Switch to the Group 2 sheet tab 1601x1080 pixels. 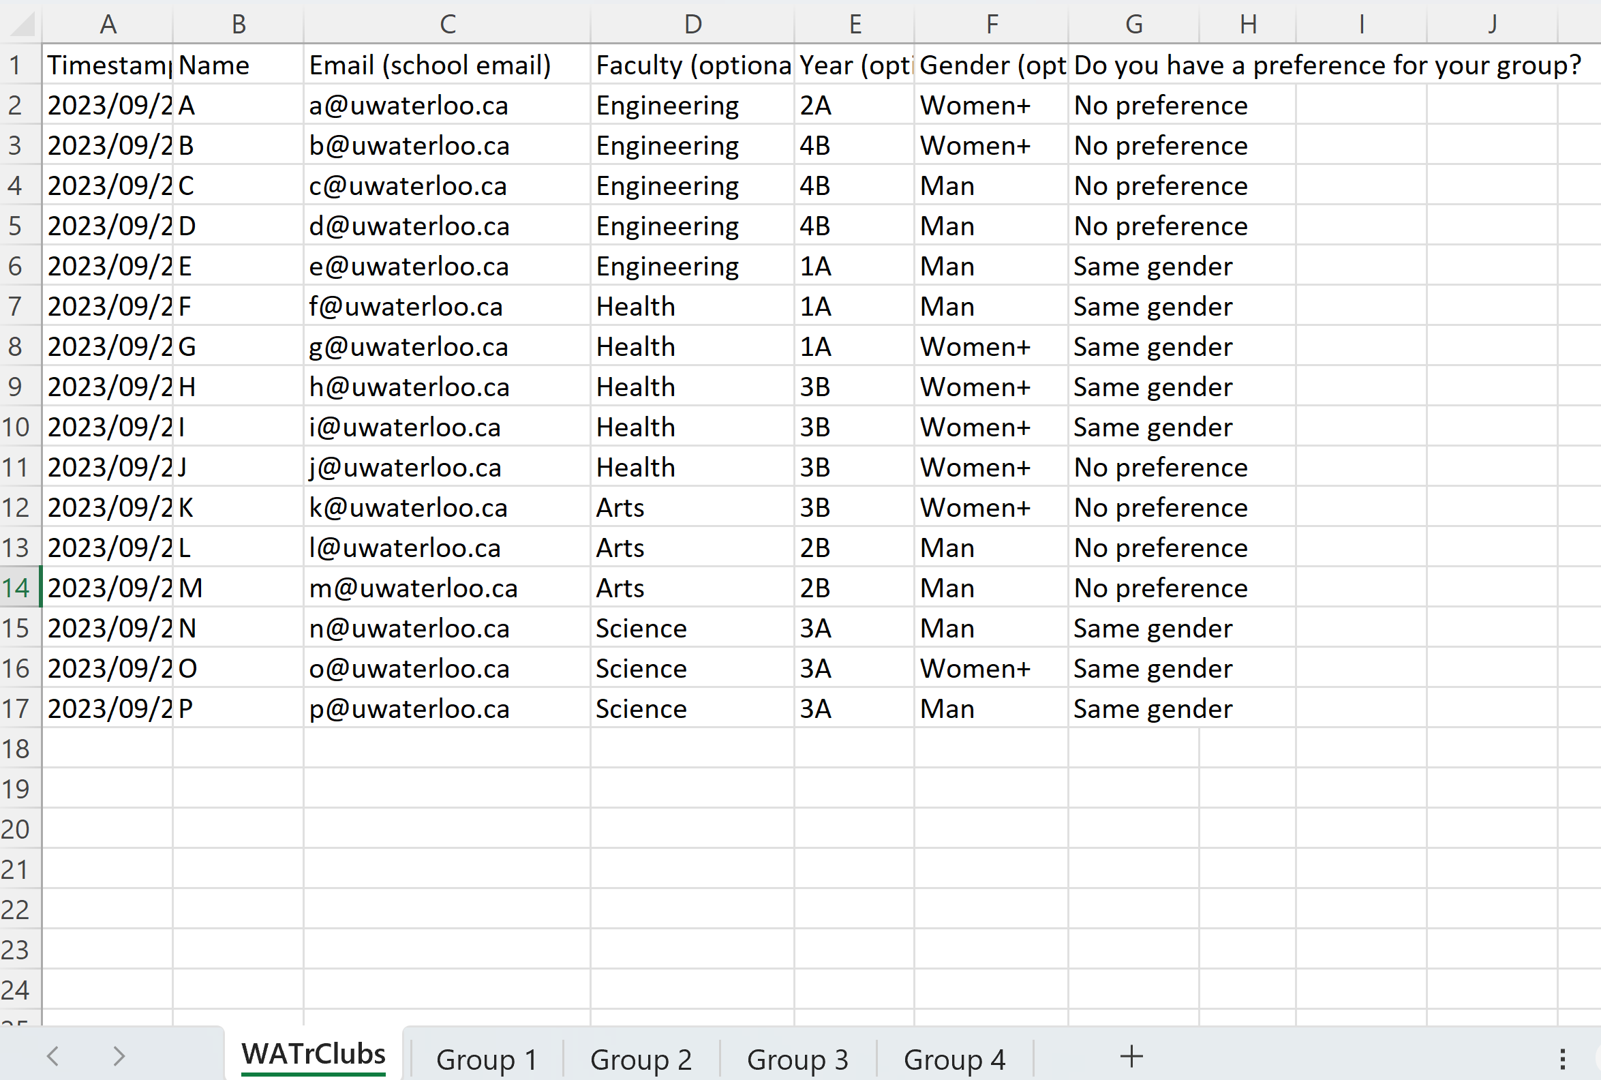(640, 1060)
